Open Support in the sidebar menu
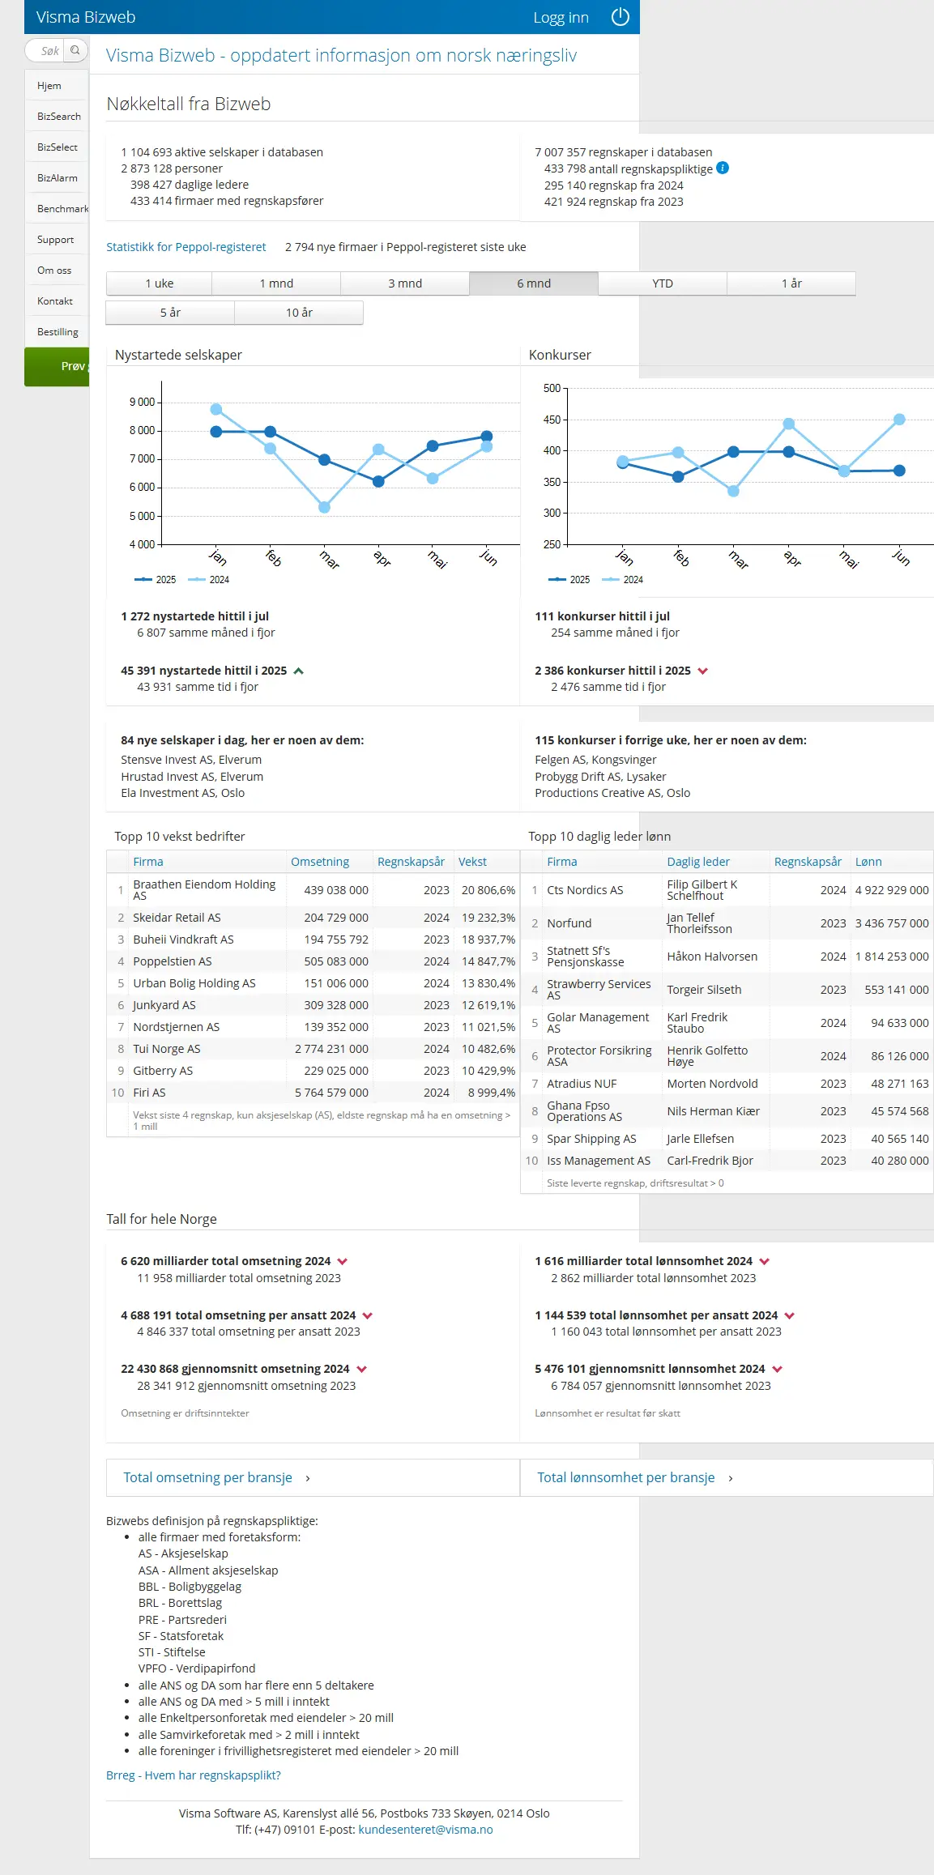Viewport: 934px width, 1875px height. tap(57, 240)
